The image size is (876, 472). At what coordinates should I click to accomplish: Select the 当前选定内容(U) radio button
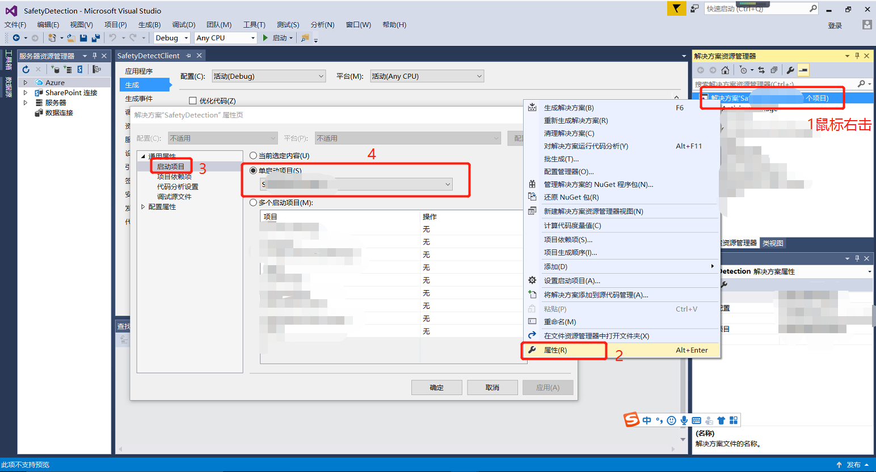(254, 156)
